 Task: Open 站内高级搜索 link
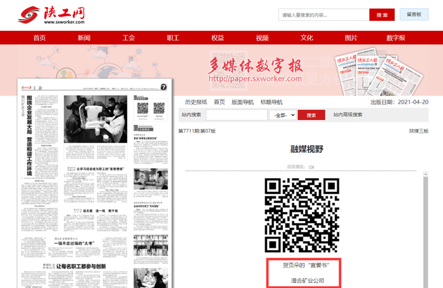coord(347,115)
